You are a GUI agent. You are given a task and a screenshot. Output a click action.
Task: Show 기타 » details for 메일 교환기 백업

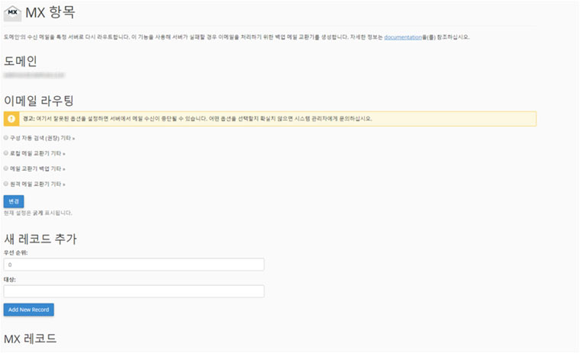pos(59,169)
